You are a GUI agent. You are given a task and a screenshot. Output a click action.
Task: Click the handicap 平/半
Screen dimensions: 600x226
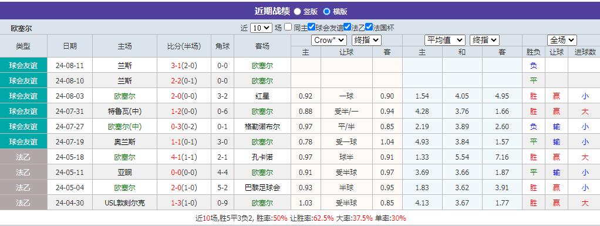346,127
